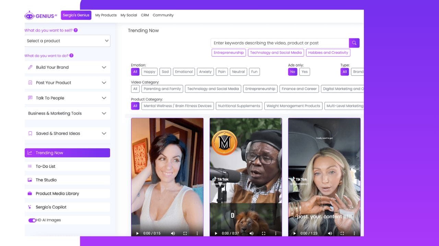
Task: Open Product Media Library in sidebar
Action: [57, 193]
